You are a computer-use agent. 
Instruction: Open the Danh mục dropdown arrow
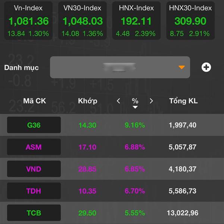181,67
